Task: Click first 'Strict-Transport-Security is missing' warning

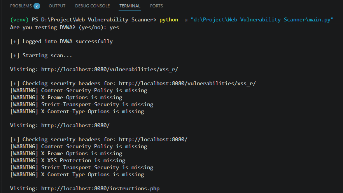Action: click(82, 105)
